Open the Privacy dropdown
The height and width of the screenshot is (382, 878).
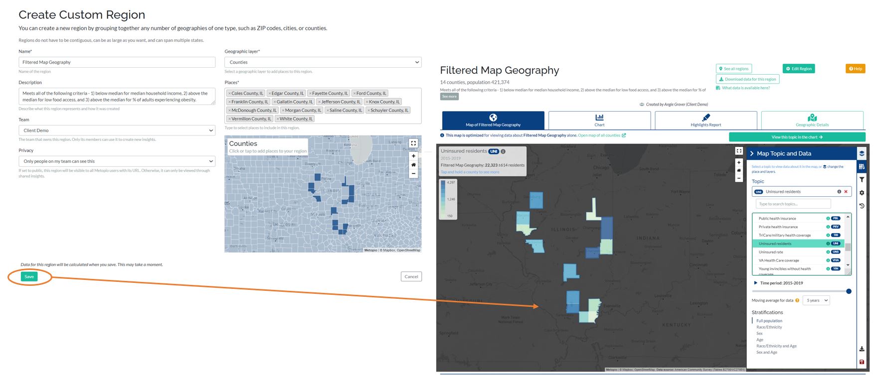(117, 161)
